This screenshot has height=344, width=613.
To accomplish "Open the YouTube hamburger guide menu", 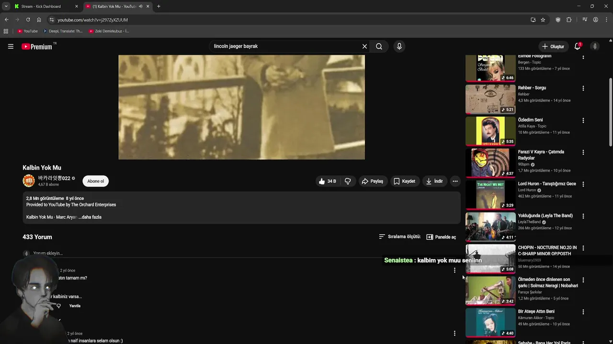I will pyautogui.click(x=11, y=46).
